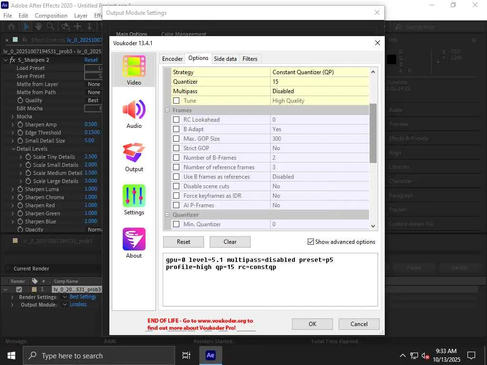The image size is (487, 365).
Task: Switch to the Filters tab
Action: point(250,58)
